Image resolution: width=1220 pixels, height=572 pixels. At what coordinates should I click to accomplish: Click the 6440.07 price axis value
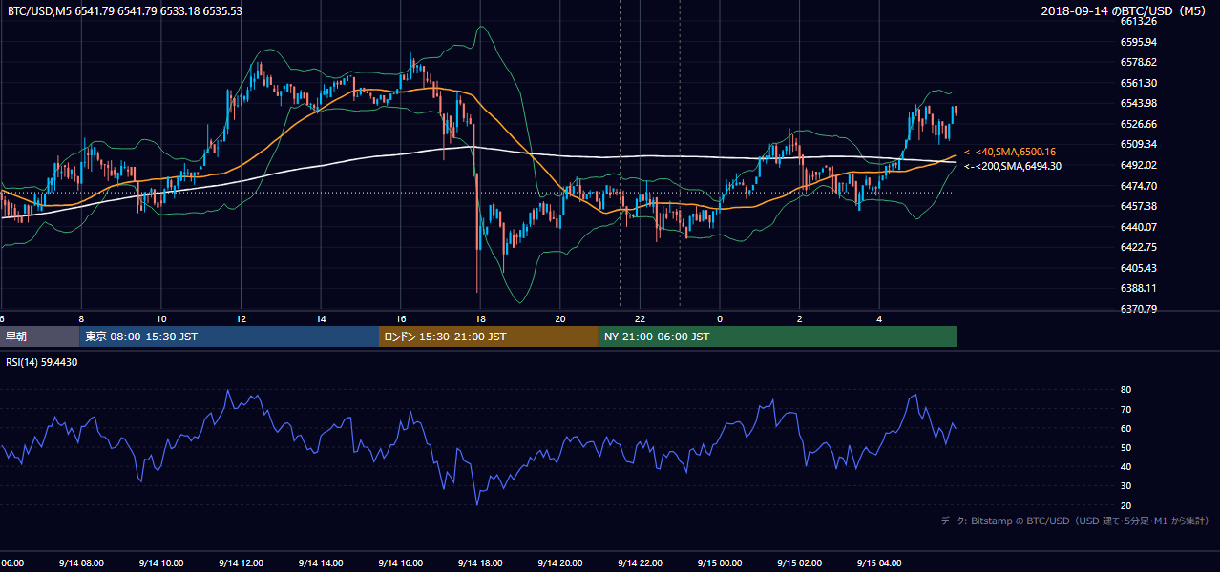tap(1139, 227)
